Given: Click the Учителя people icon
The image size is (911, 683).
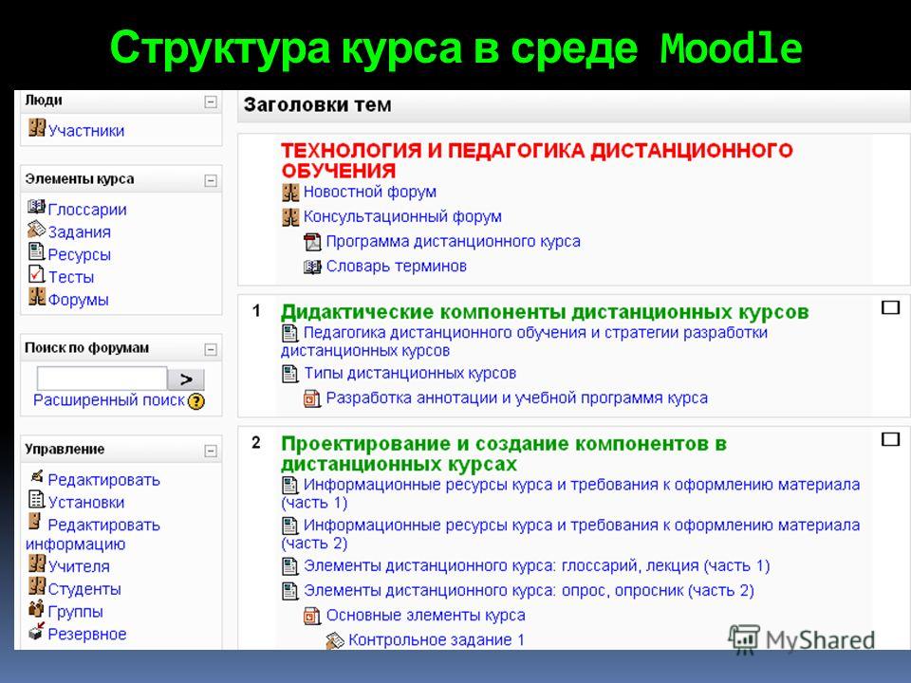Looking at the screenshot, I should (37, 563).
